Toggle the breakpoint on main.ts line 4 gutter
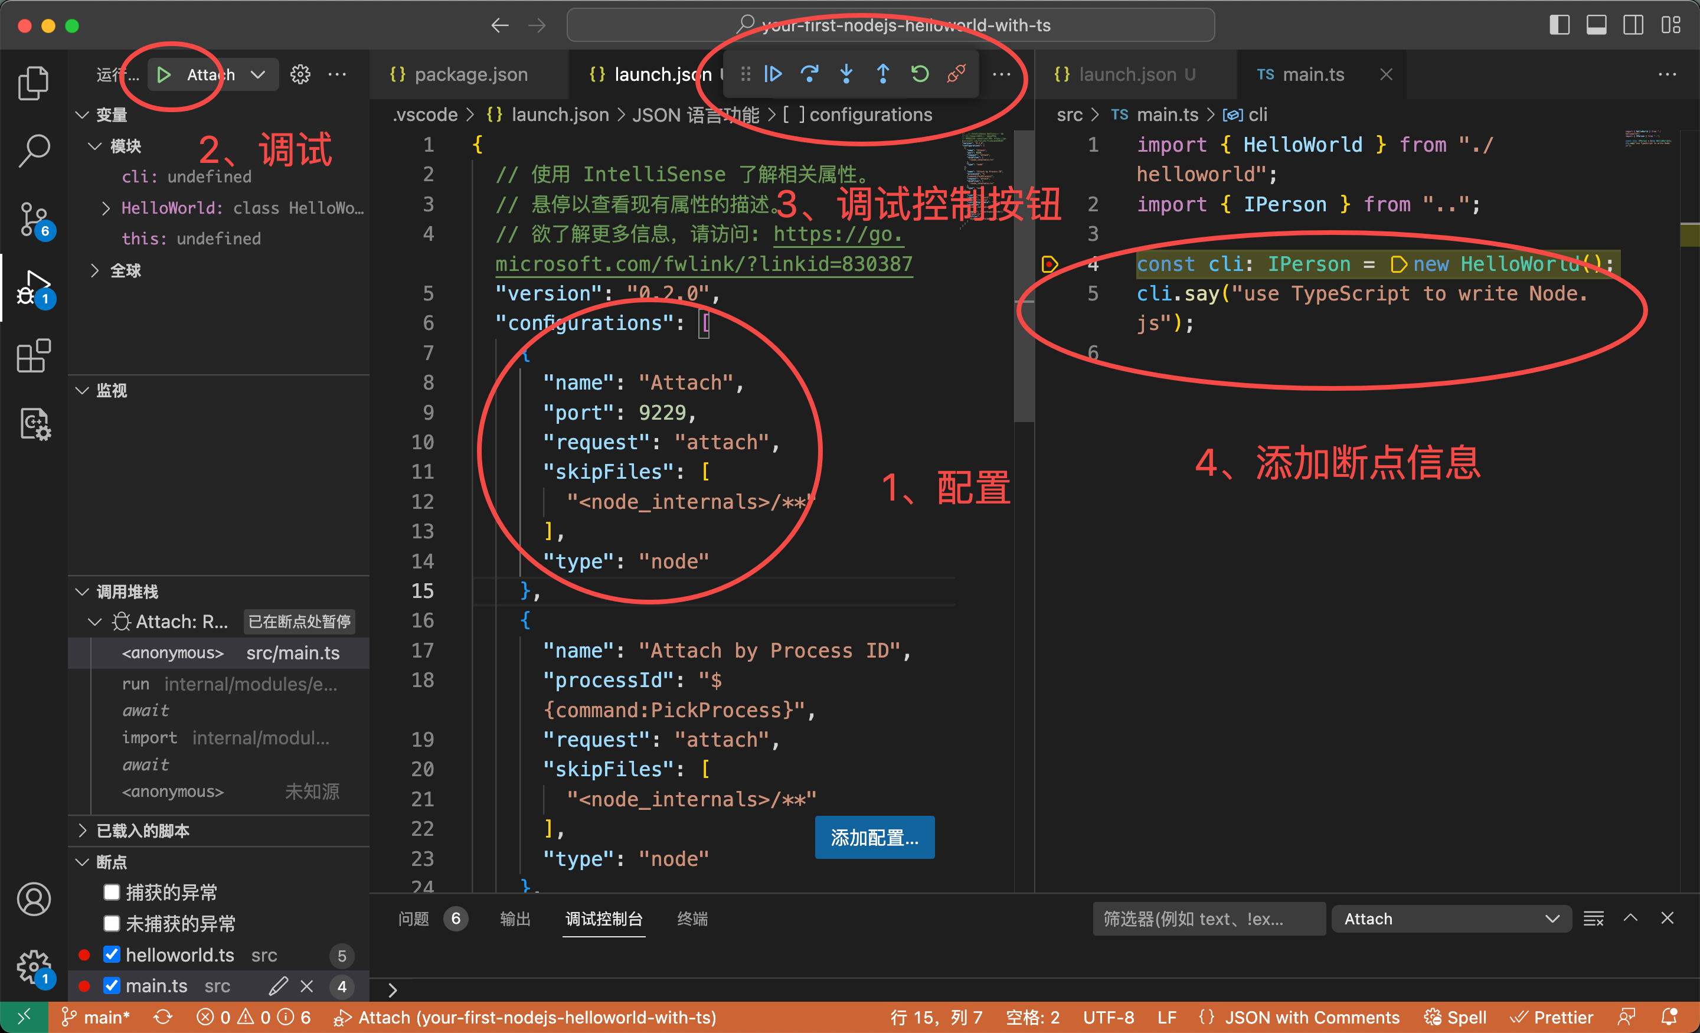Screen dimensions: 1700x1033 coord(1050,264)
